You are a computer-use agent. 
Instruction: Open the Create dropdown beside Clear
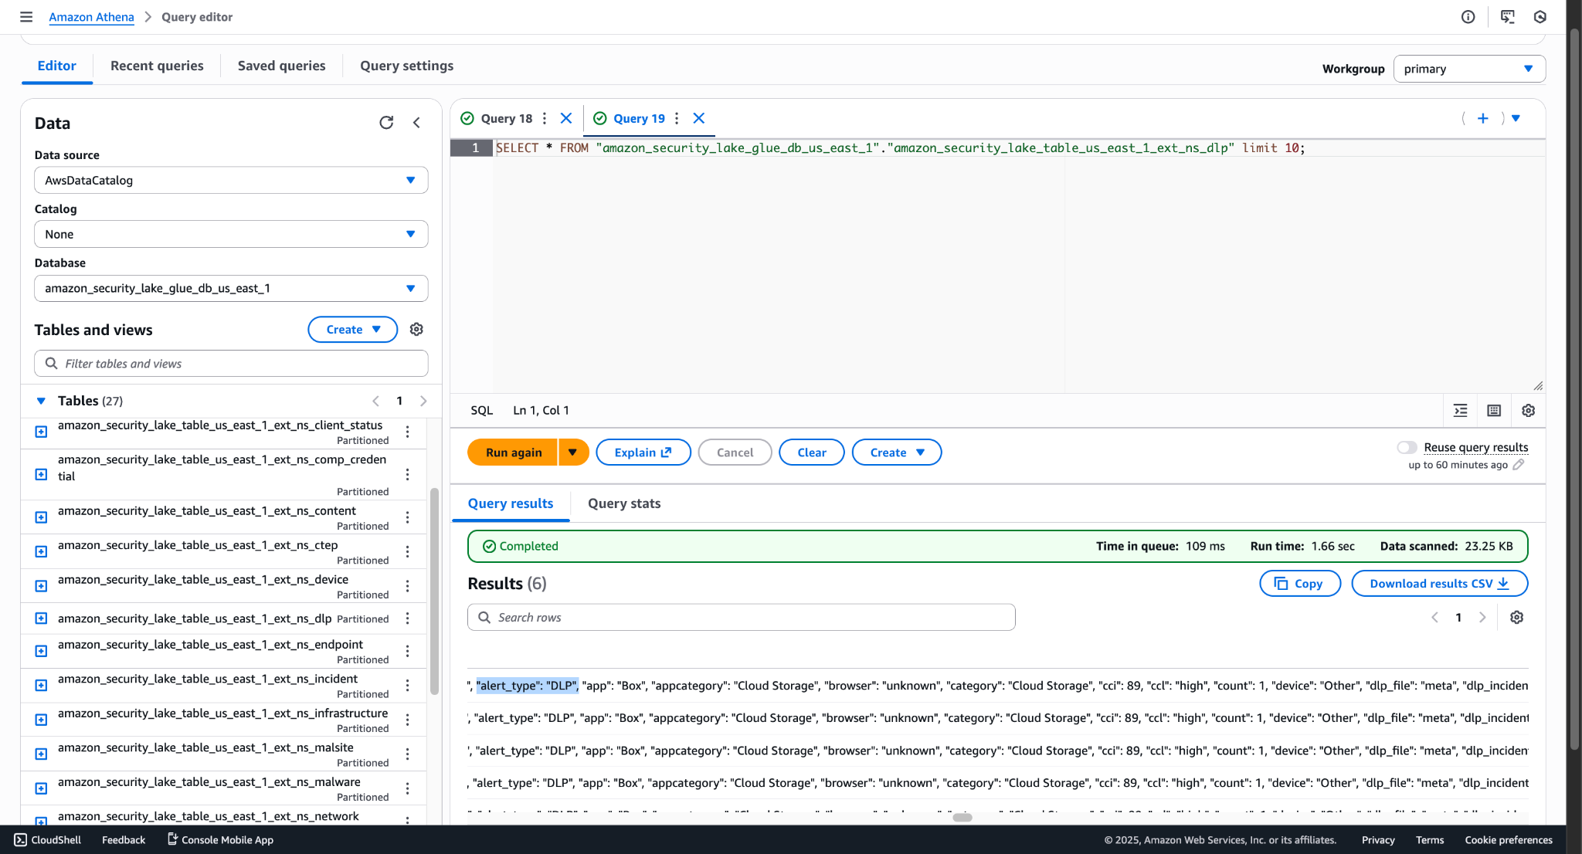tap(896, 452)
